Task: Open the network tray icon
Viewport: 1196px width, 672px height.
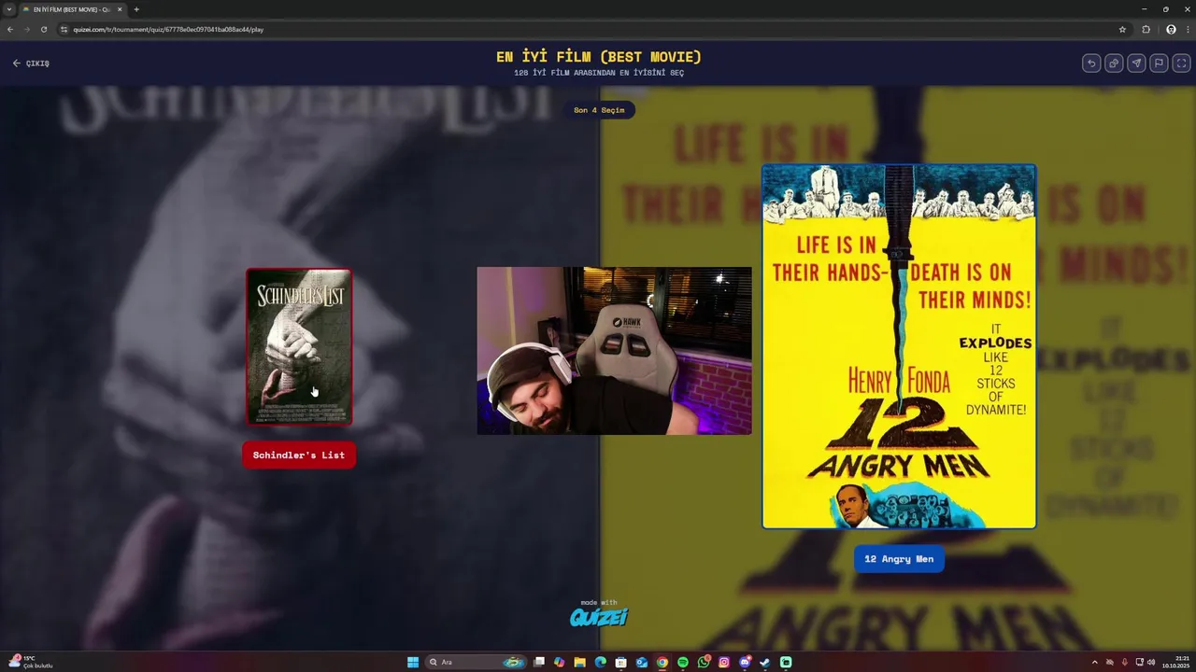Action: tap(1139, 662)
